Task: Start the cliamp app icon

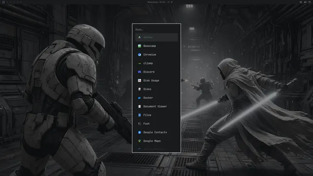Action: tap(139, 63)
